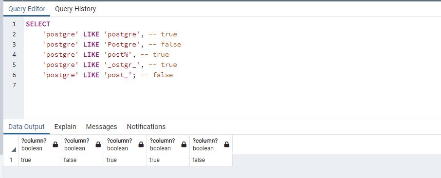Select the Data Output tab
Image resolution: width=441 pixels, height=178 pixels.
point(26,127)
